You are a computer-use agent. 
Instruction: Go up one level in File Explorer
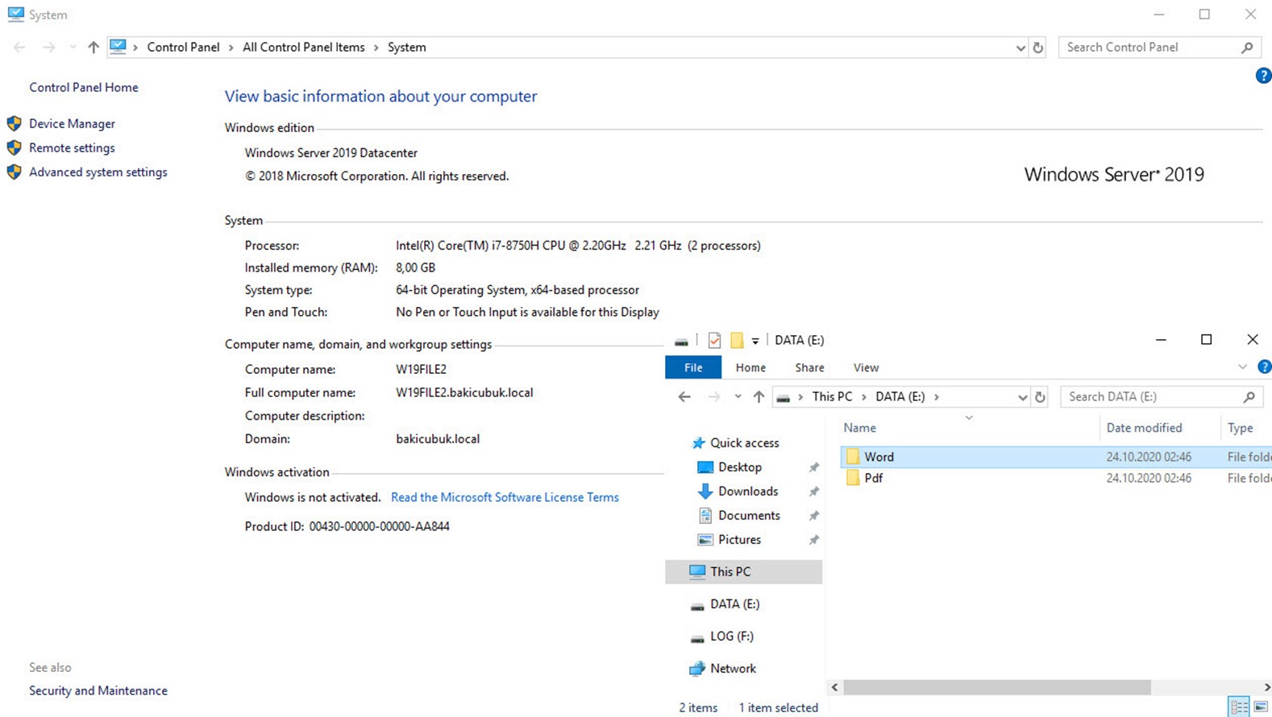(759, 396)
